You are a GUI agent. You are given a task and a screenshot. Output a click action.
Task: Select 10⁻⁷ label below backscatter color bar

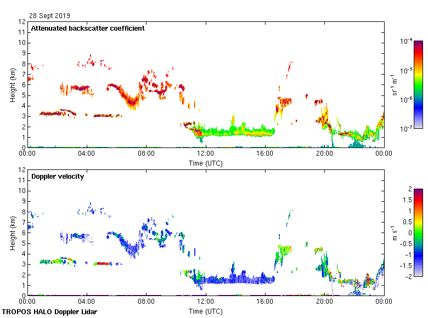406,128
